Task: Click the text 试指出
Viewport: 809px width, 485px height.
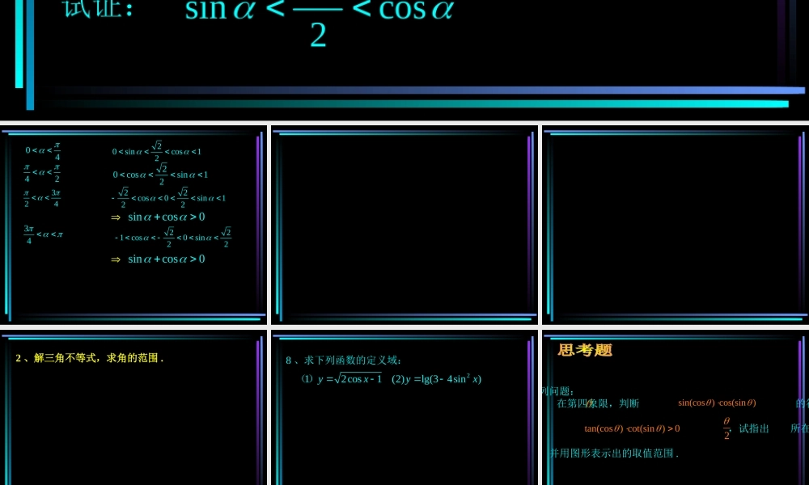Action: pyautogui.click(x=754, y=428)
